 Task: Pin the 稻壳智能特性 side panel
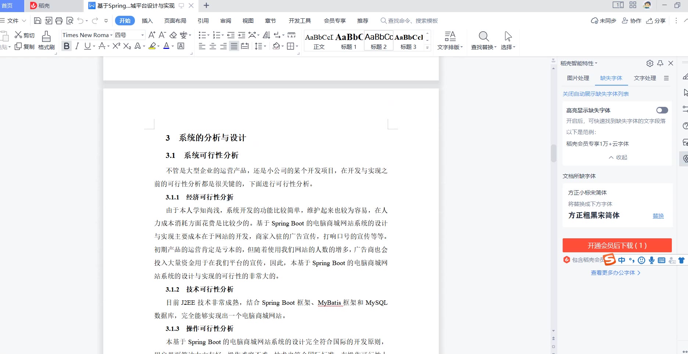[x=660, y=63]
